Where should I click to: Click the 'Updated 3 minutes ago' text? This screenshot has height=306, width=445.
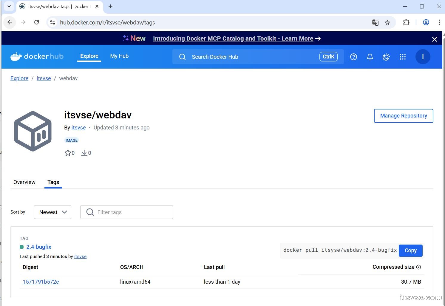pos(121,128)
